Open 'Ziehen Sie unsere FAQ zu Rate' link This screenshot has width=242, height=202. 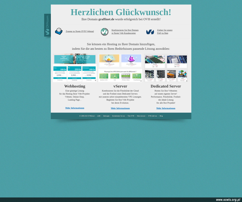pyautogui.click(x=165, y=32)
